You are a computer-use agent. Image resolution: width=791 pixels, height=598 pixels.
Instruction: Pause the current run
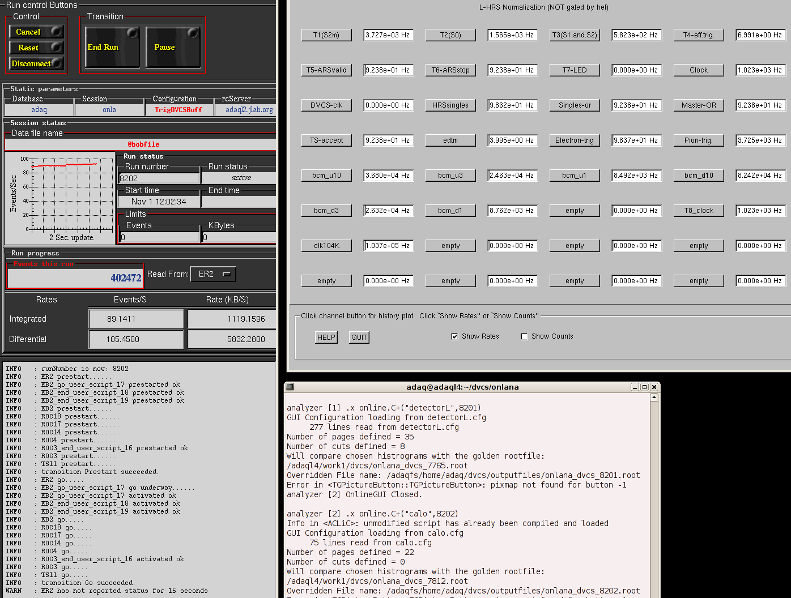(173, 47)
